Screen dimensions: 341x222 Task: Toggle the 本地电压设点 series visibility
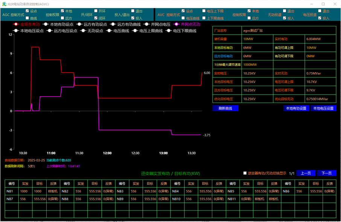(x=16, y=31)
